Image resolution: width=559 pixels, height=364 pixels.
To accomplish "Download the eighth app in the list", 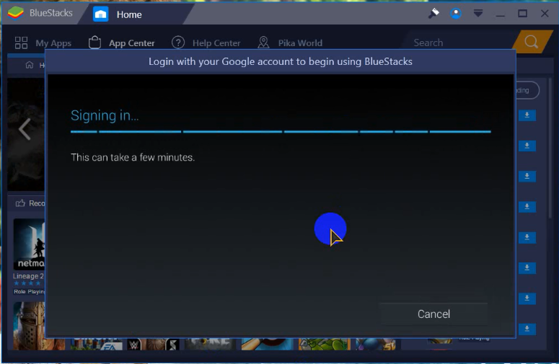I will 527,329.
